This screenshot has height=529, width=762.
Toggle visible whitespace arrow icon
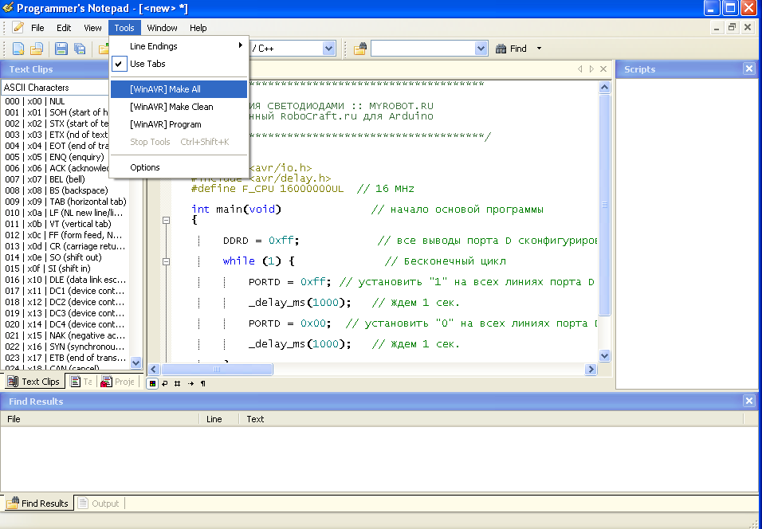(x=190, y=383)
